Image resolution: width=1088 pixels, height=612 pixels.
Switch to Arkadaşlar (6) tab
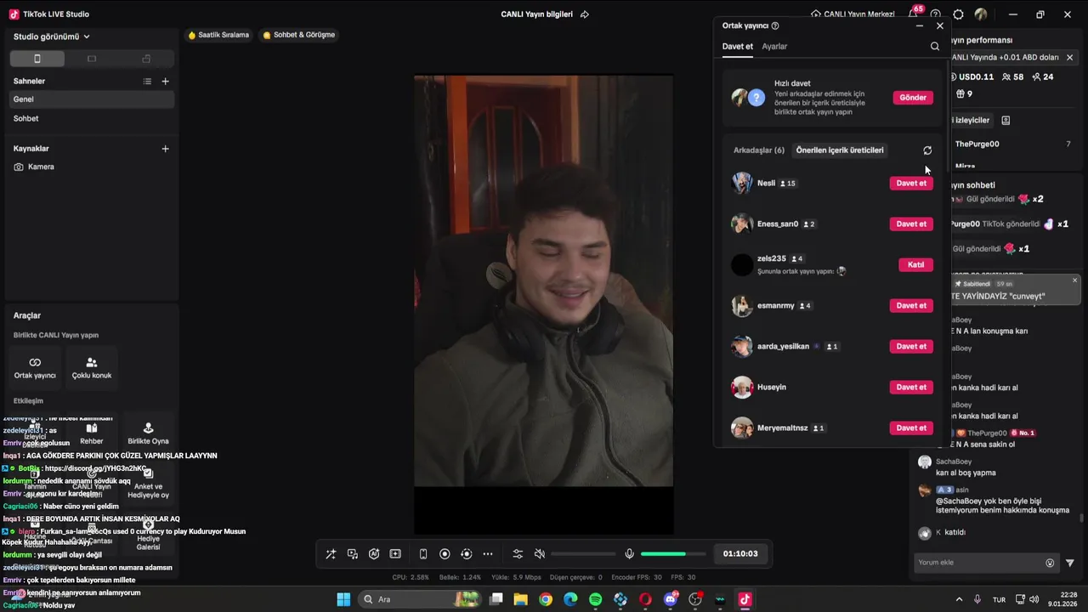pyautogui.click(x=759, y=150)
